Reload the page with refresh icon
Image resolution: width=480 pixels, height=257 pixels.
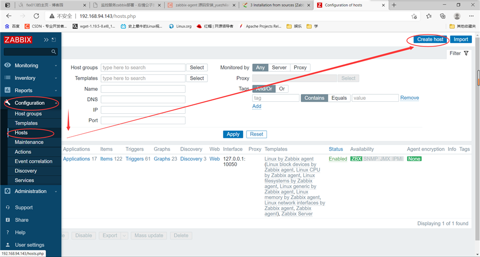tap(36, 16)
